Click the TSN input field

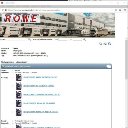[77, 39]
